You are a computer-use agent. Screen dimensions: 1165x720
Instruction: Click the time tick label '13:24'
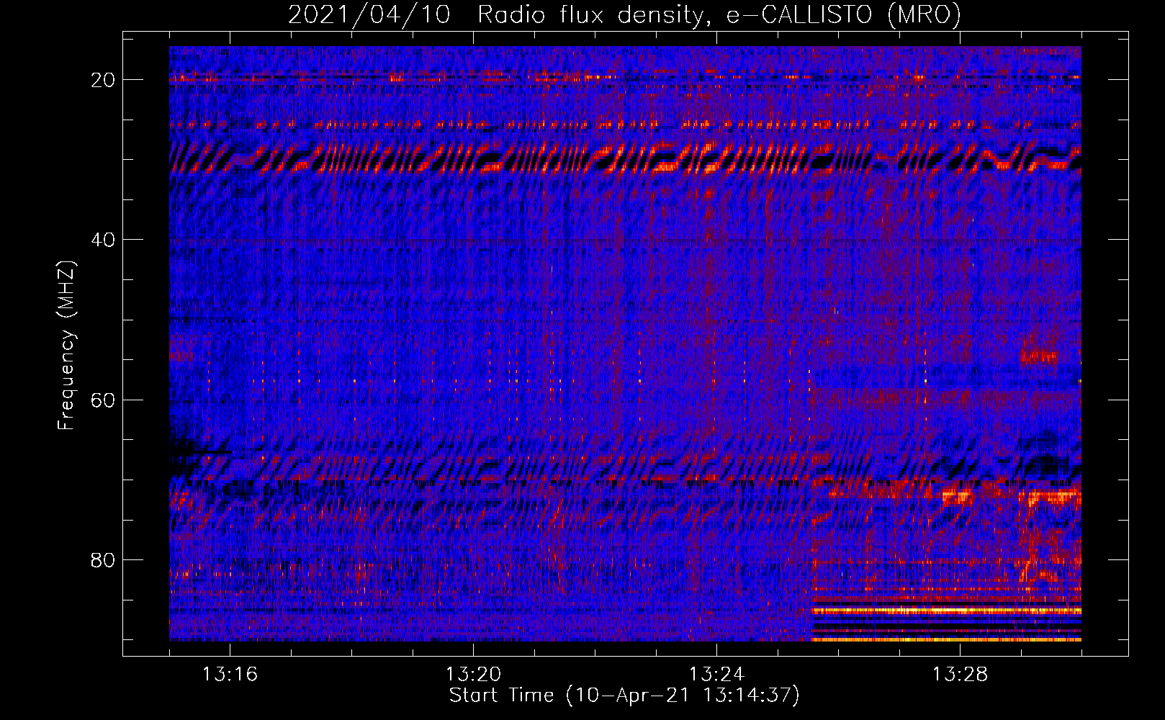pyautogui.click(x=716, y=675)
